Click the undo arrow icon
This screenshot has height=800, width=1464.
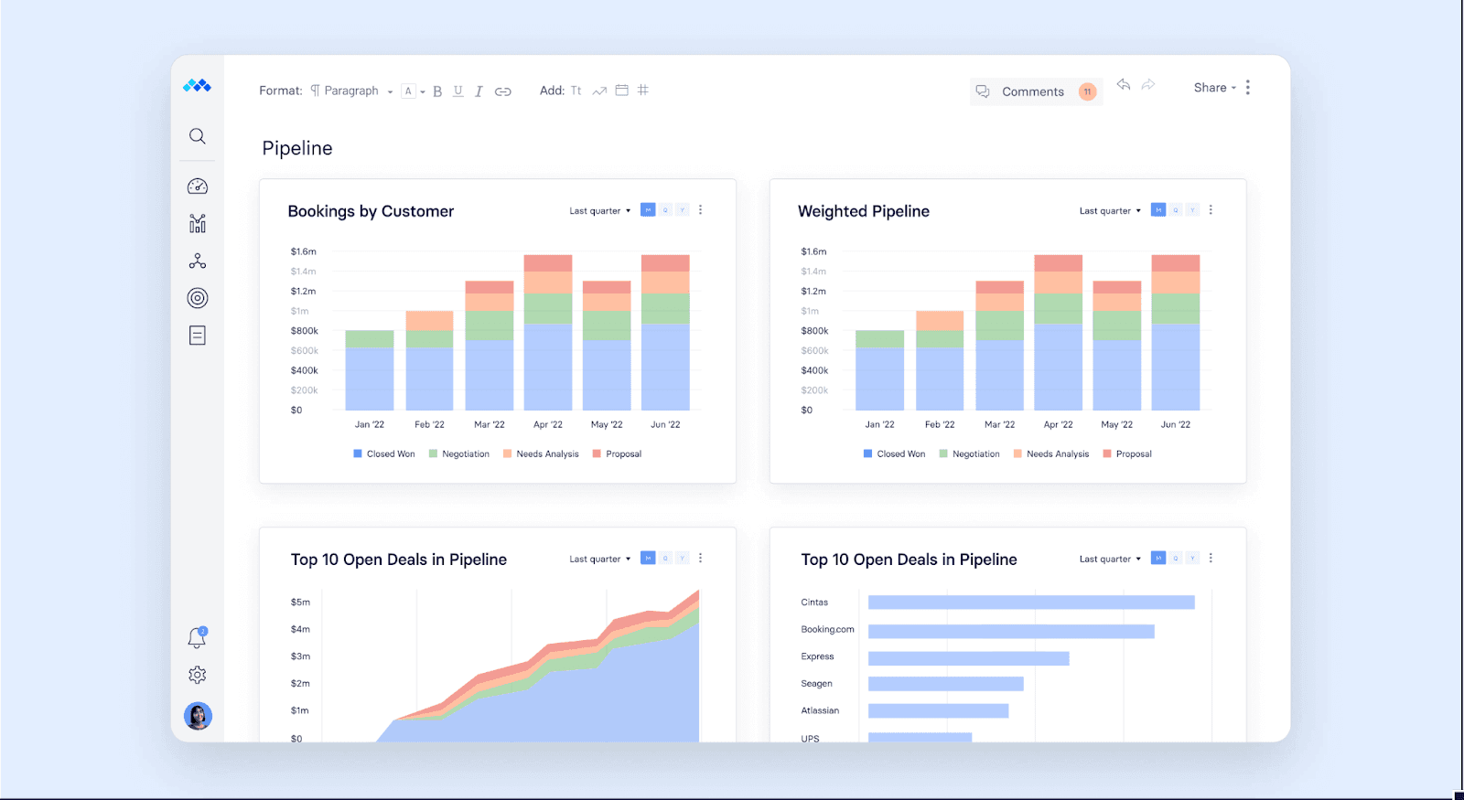tap(1124, 85)
